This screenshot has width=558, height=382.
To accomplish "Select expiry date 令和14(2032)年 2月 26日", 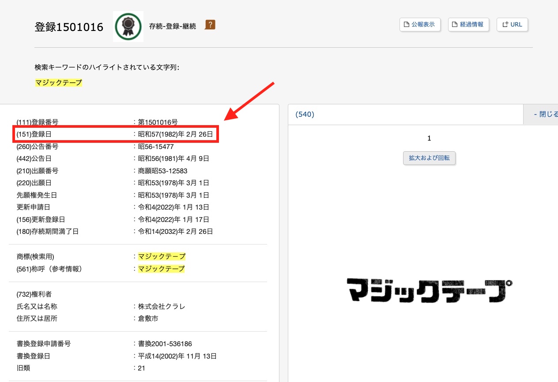I will coord(176,231).
